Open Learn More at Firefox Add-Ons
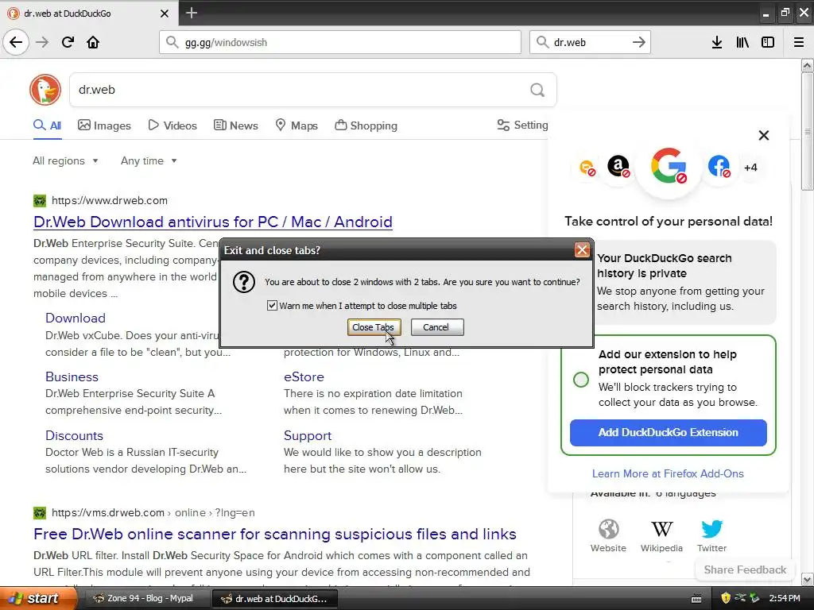 pos(668,473)
